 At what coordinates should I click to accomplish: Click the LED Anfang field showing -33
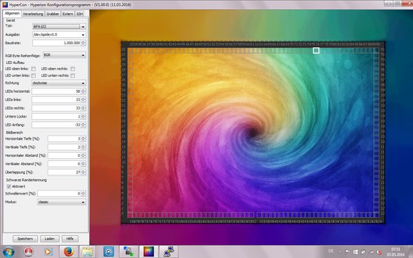[x=56, y=125]
